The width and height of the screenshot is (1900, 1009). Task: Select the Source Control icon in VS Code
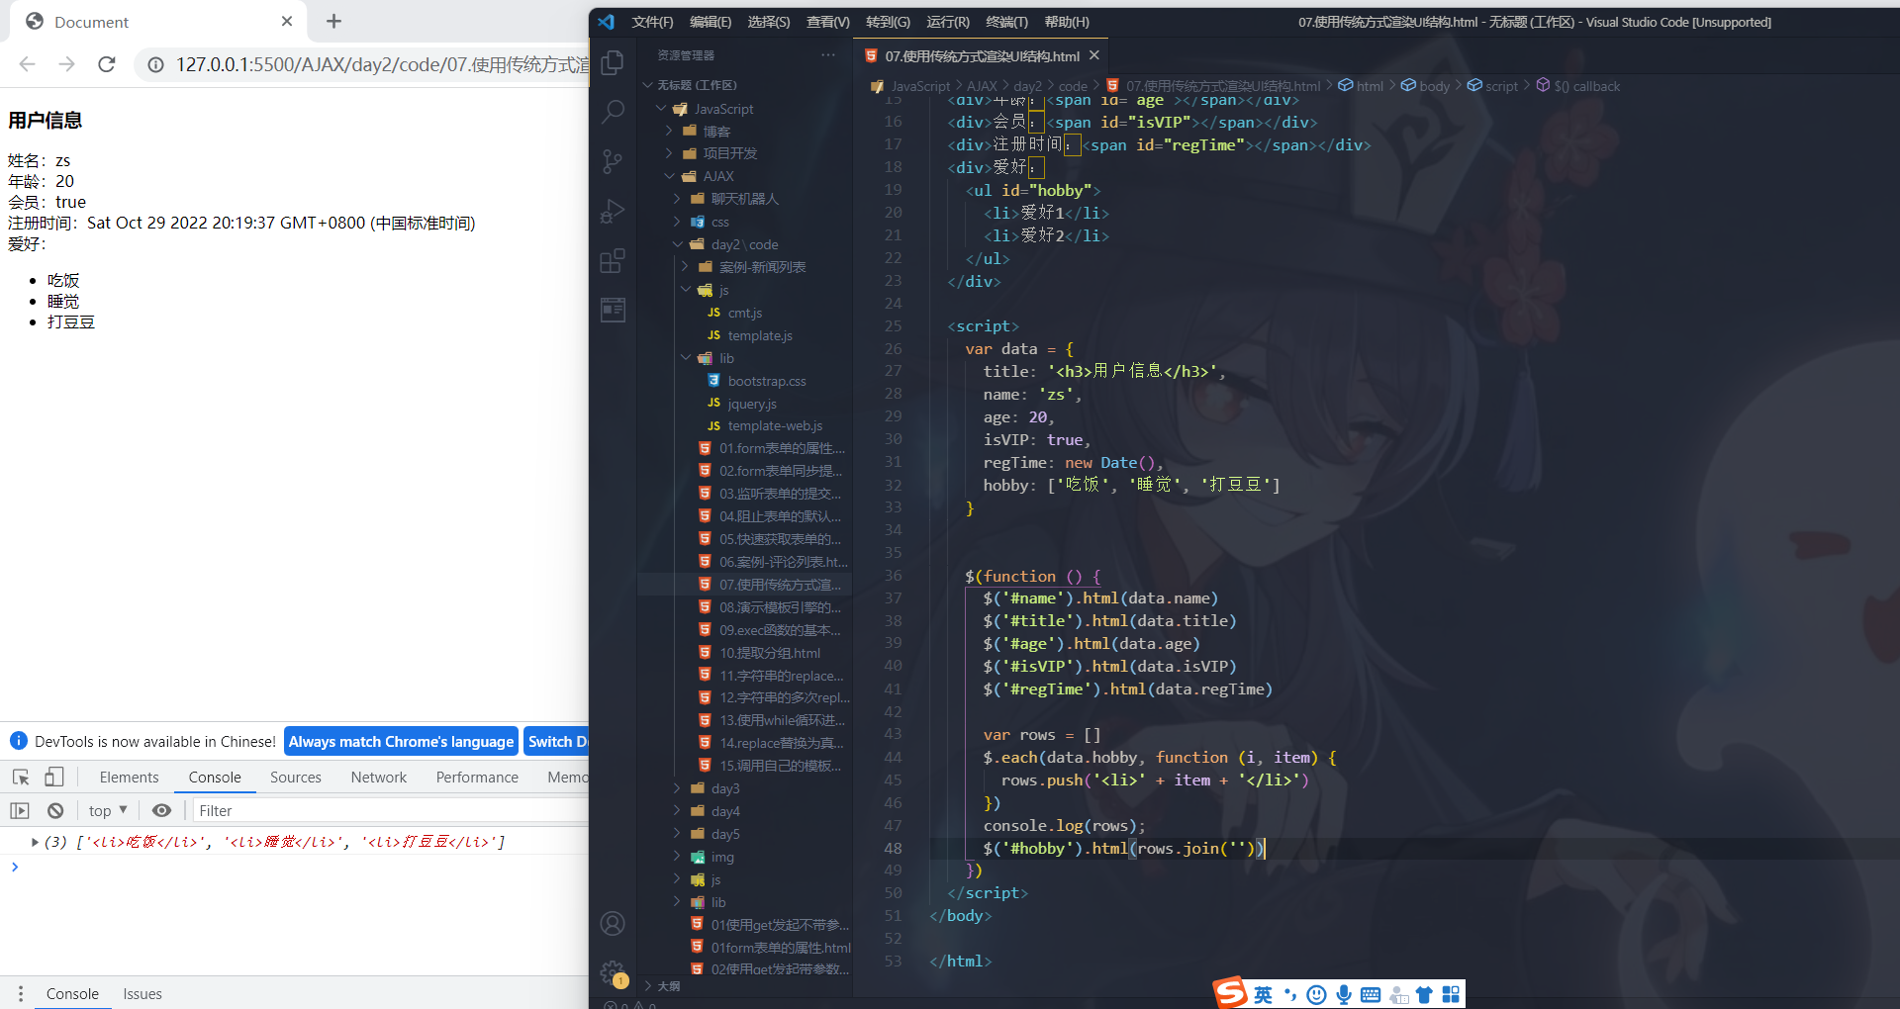[x=613, y=161]
